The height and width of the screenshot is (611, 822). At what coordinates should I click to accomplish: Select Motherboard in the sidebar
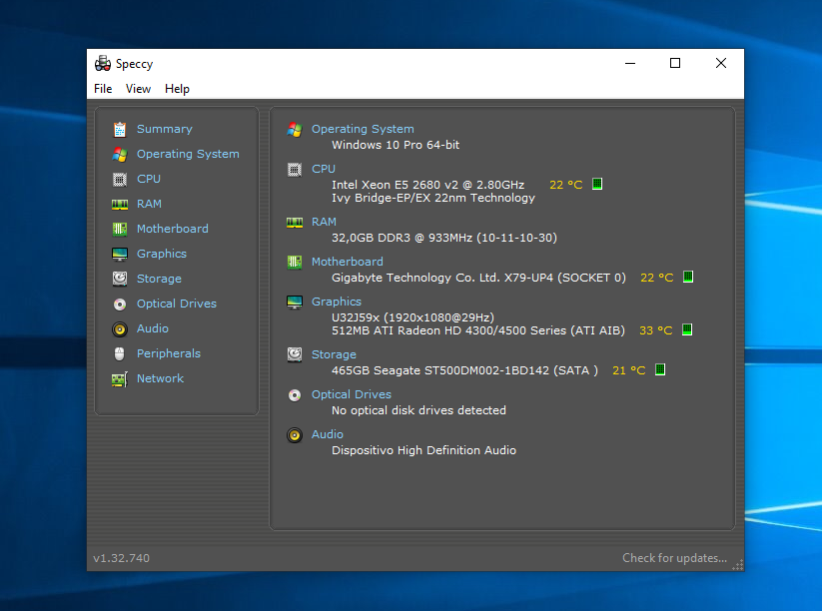tap(173, 229)
